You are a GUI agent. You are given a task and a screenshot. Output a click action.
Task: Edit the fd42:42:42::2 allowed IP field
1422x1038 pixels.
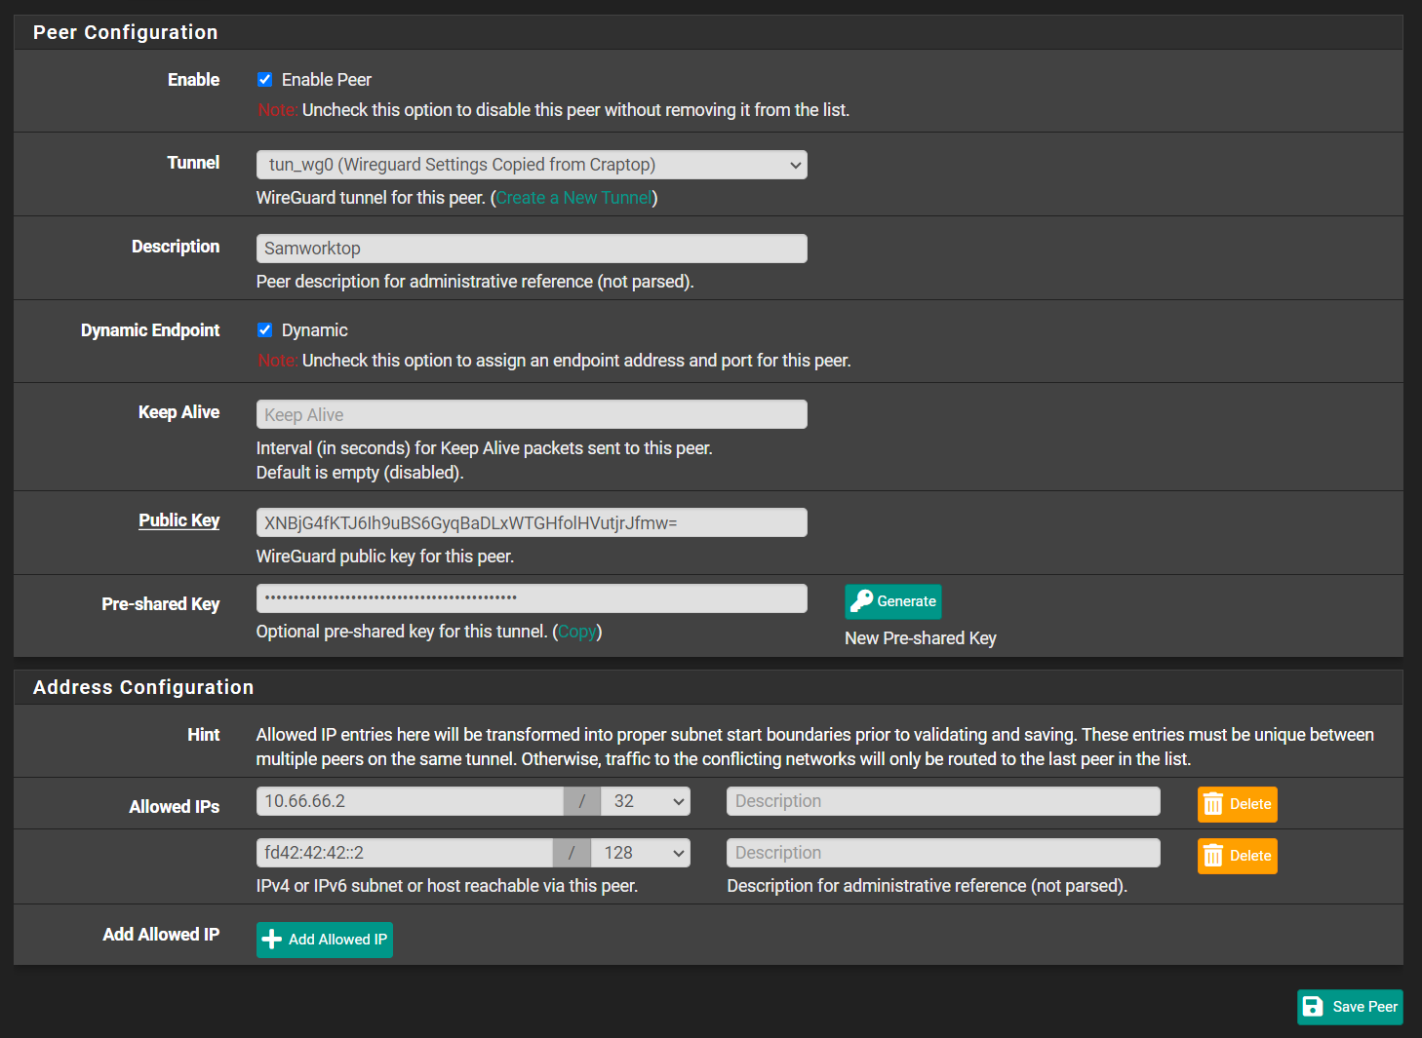click(x=405, y=853)
